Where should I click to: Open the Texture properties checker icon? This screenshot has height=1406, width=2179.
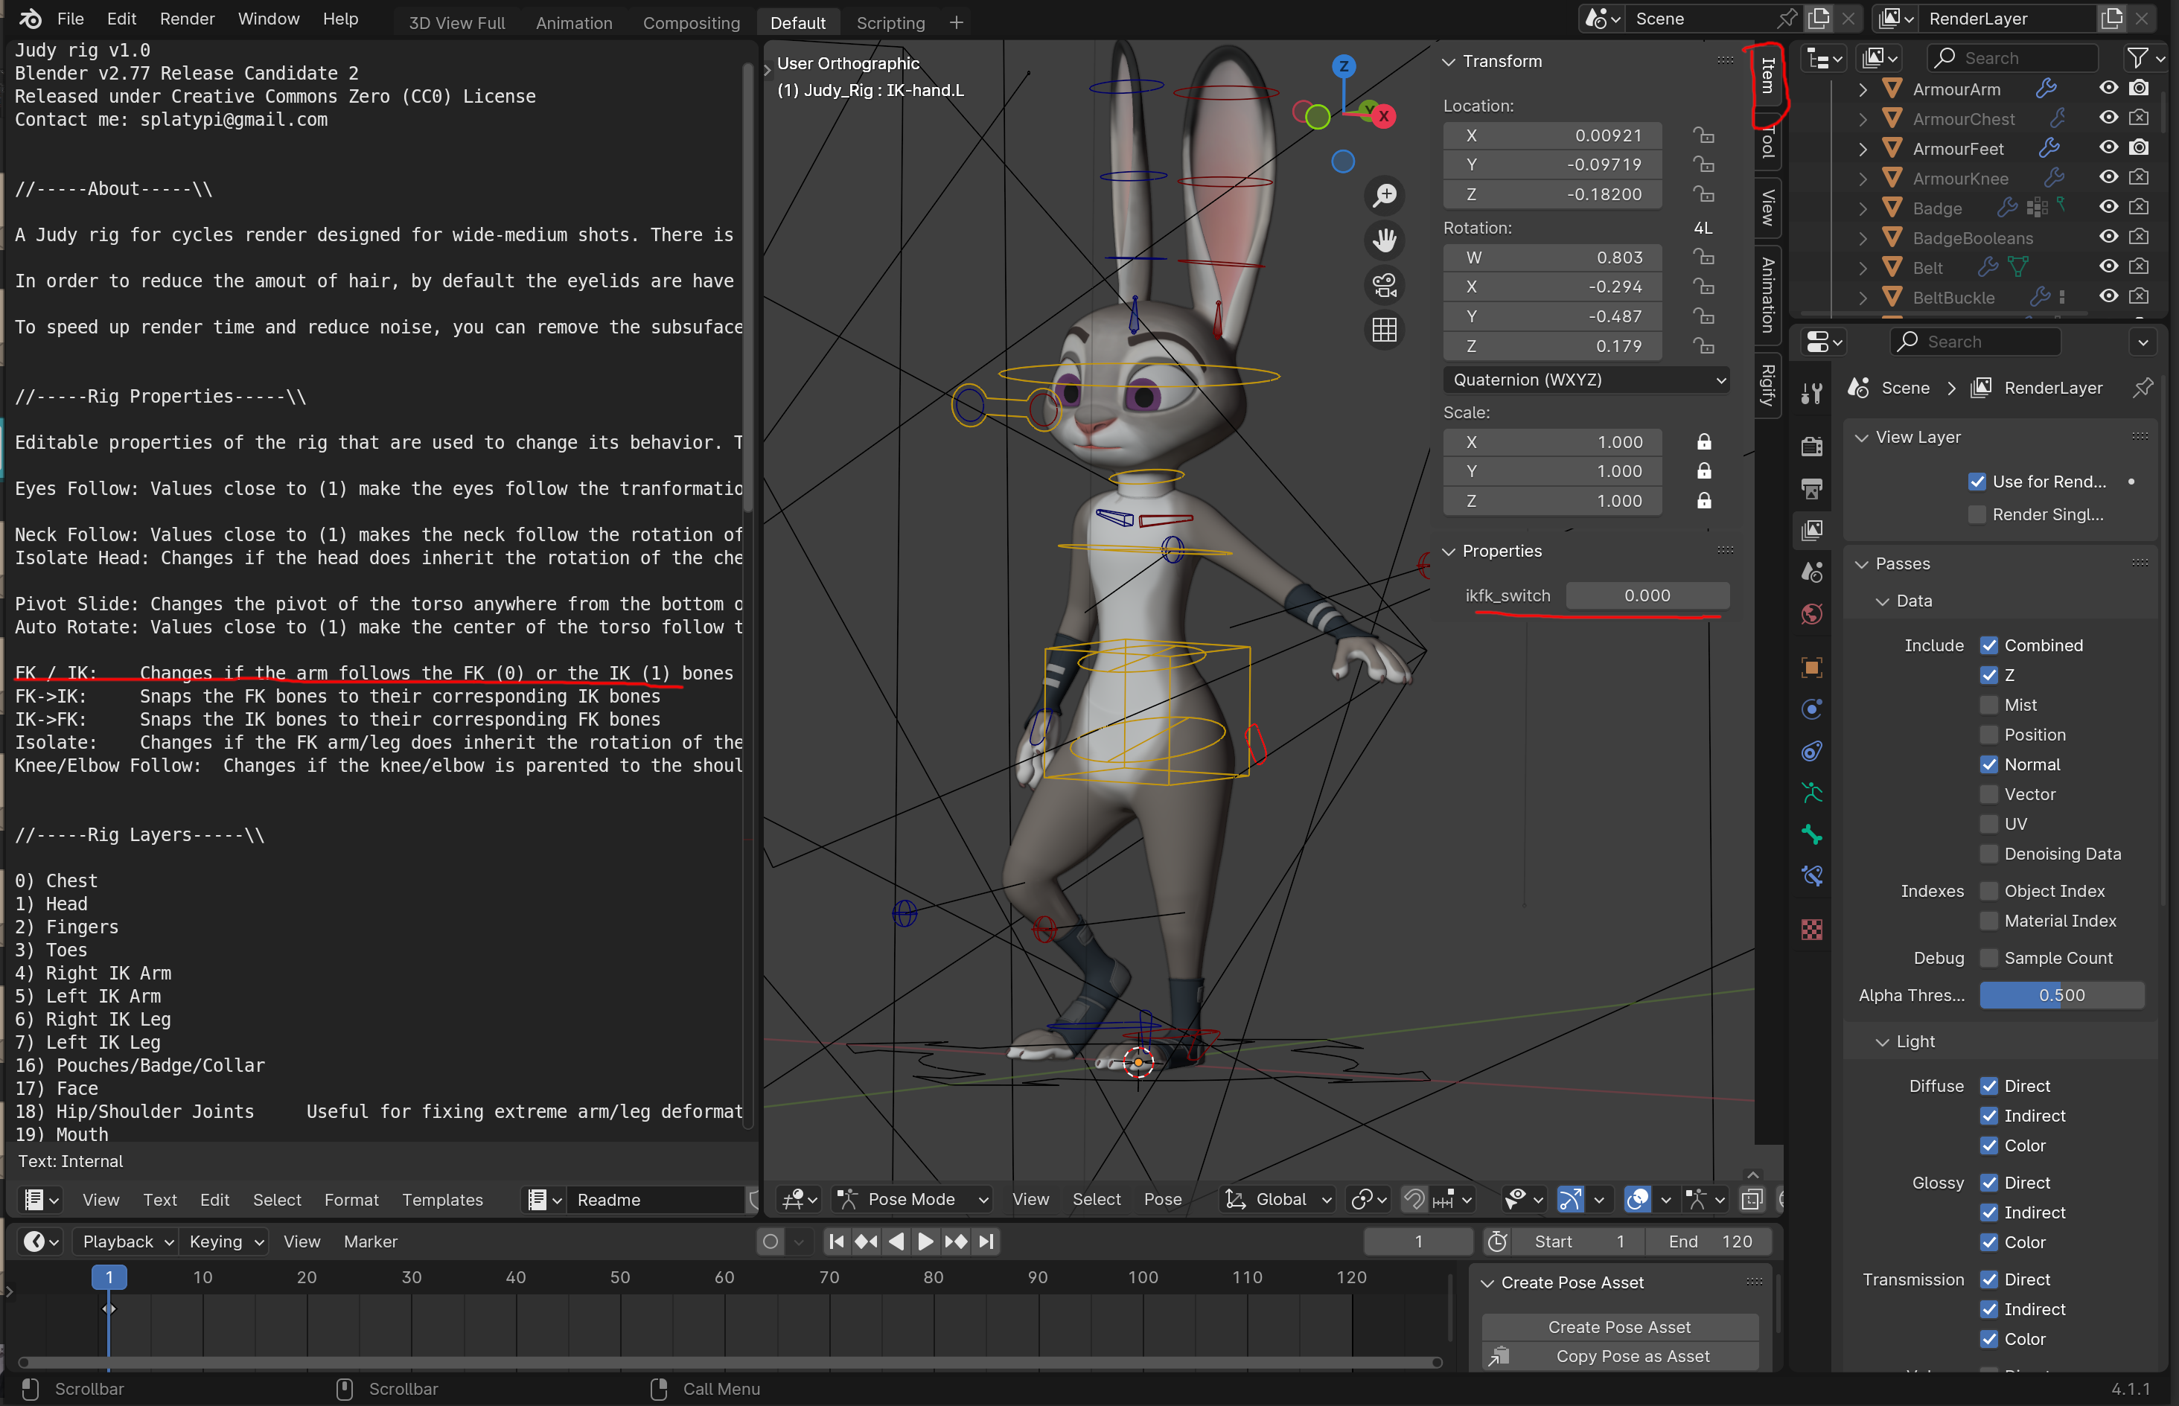(1812, 930)
